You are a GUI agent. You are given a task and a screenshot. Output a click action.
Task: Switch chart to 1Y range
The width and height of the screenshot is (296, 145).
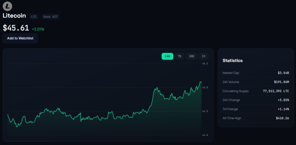click(203, 56)
